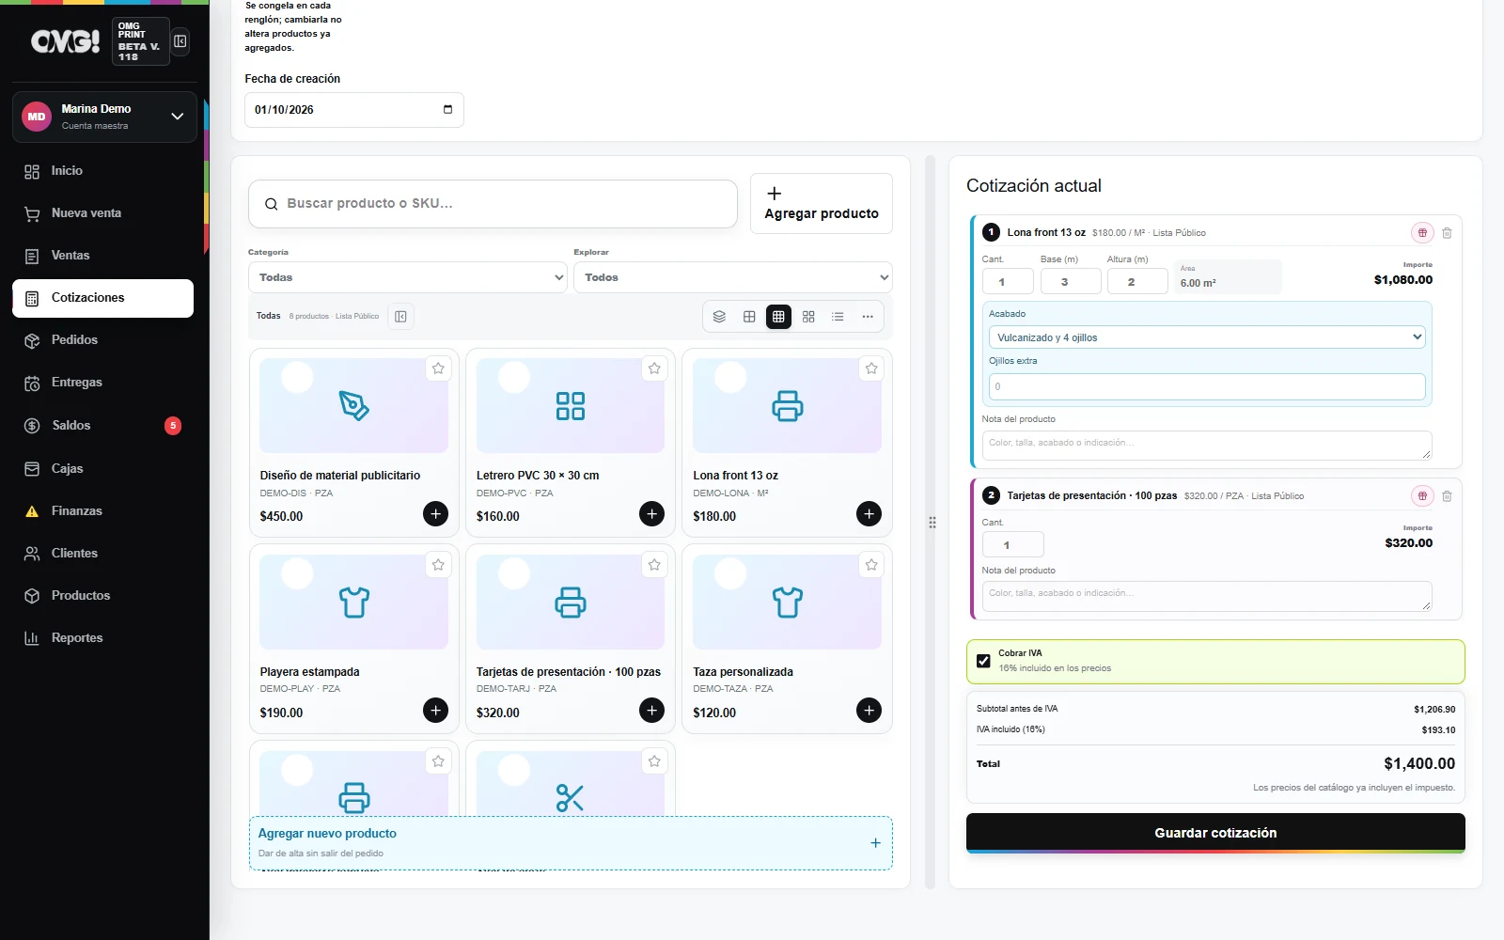The image size is (1504, 940).
Task: Click Agregar producto button
Action: click(822, 203)
